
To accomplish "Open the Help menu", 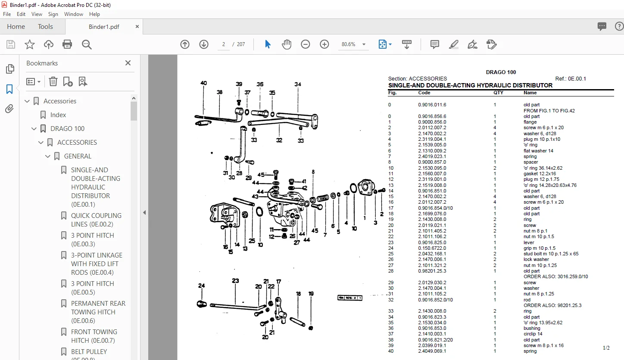I will click(x=94, y=14).
